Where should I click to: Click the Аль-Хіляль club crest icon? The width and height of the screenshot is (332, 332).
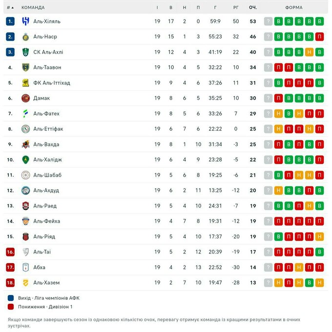(25, 21)
